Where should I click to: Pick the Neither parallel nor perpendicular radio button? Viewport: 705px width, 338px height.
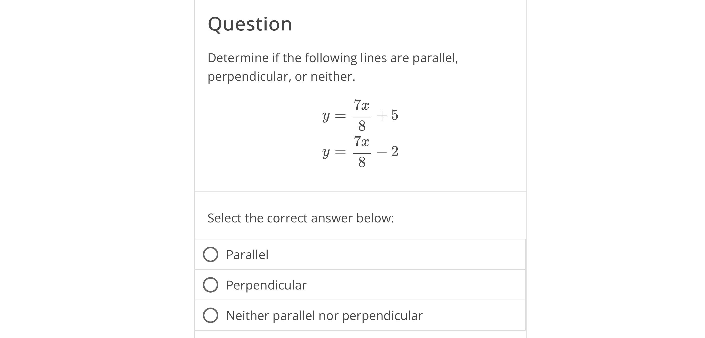click(x=211, y=315)
